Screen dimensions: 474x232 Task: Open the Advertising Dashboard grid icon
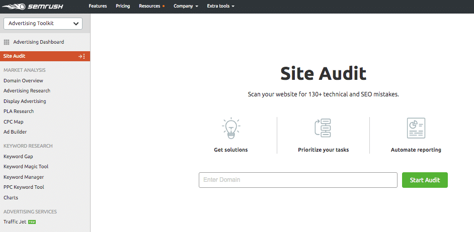click(7, 42)
